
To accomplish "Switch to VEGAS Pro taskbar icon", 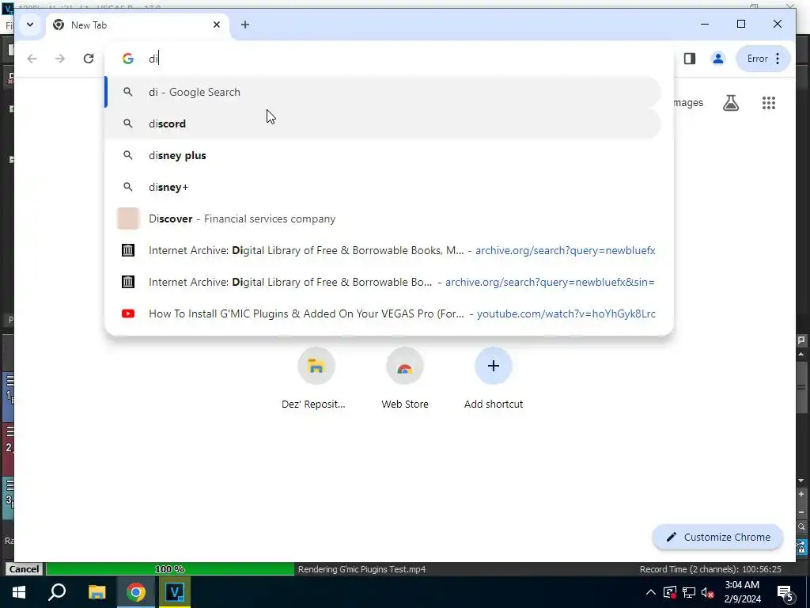I will [175, 592].
